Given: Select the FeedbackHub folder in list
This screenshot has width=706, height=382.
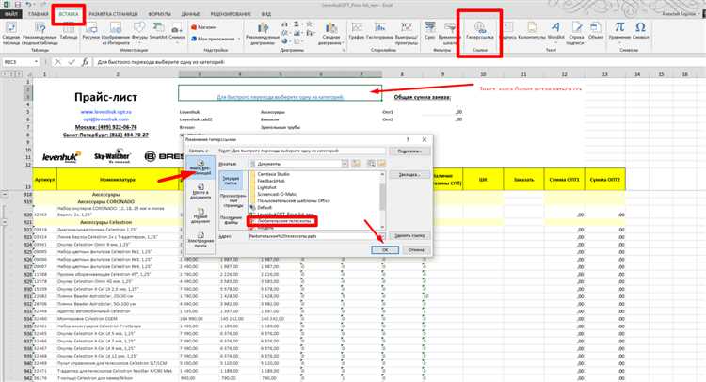Looking at the screenshot, I should coord(270,181).
